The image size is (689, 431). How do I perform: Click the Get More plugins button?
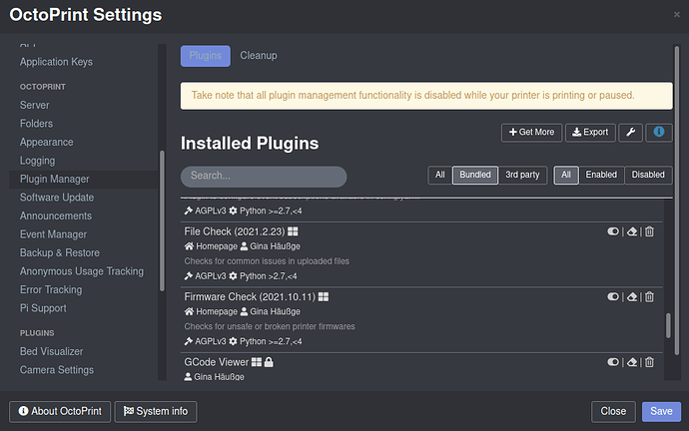[531, 132]
